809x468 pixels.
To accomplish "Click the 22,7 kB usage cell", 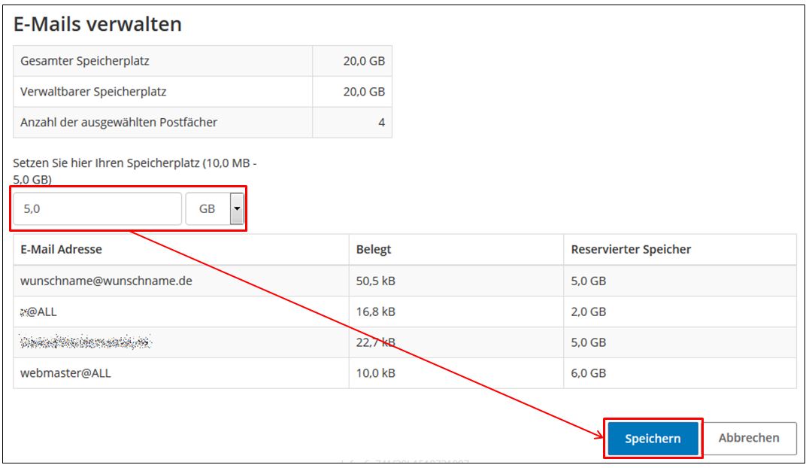I will [x=376, y=342].
